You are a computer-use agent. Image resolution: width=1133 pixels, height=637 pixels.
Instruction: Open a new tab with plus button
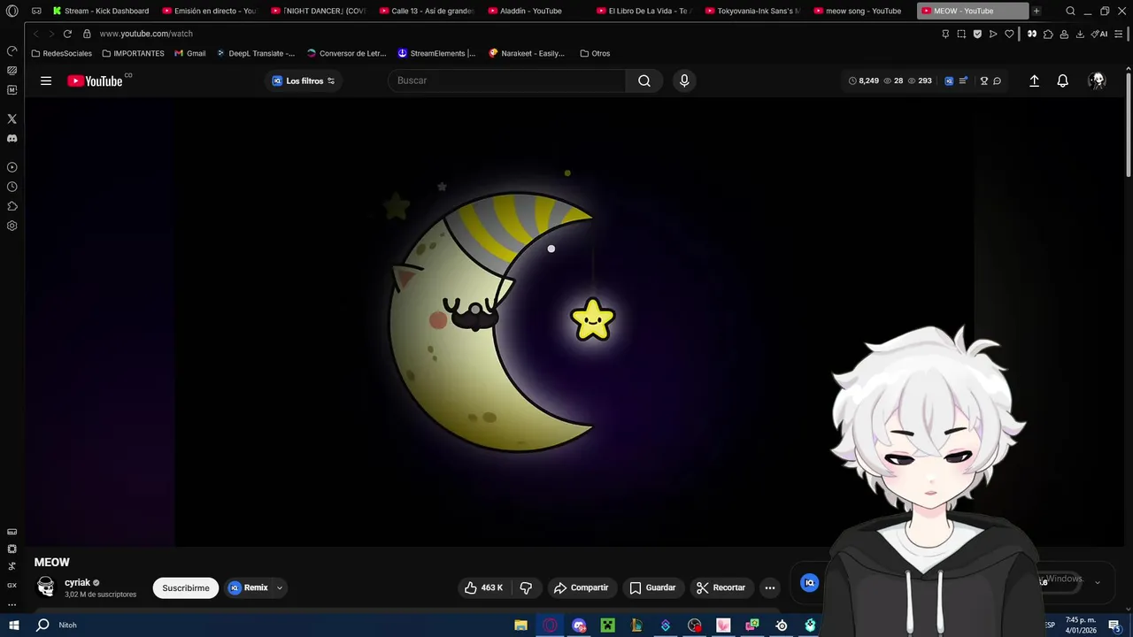(x=1037, y=11)
